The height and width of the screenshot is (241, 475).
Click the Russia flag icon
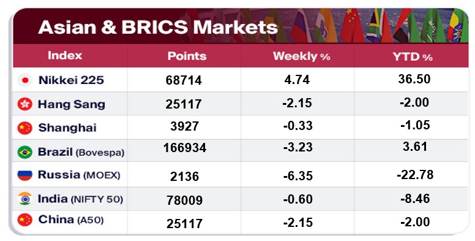[25, 175]
